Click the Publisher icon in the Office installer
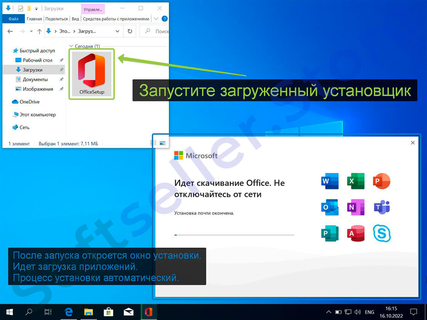Image resolution: width=427 pixels, height=320 pixels. click(330, 233)
